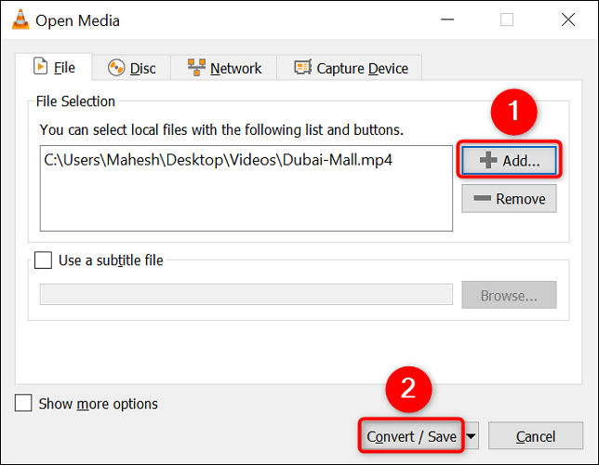Click the disc icon on the Disc tab
The height and width of the screenshot is (465, 599).
[116, 68]
